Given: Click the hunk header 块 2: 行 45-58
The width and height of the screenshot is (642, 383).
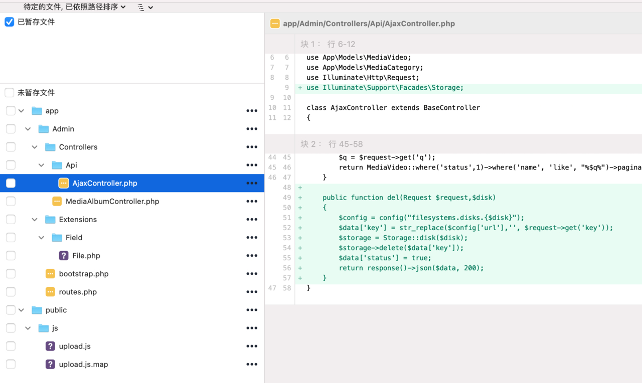Looking at the screenshot, I should 332,144.
